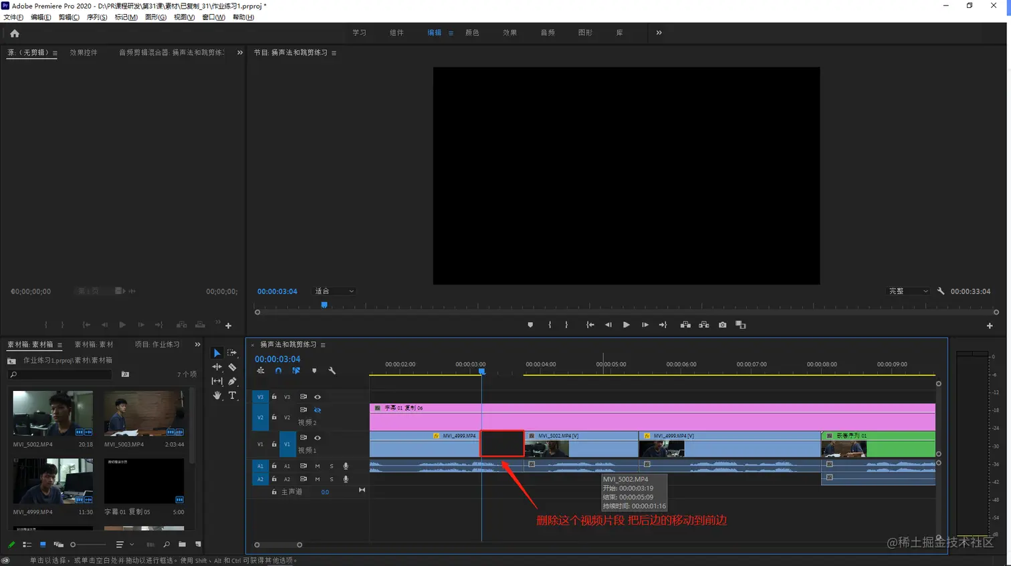Export frame with camera icon
The image size is (1011, 566).
point(722,325)
